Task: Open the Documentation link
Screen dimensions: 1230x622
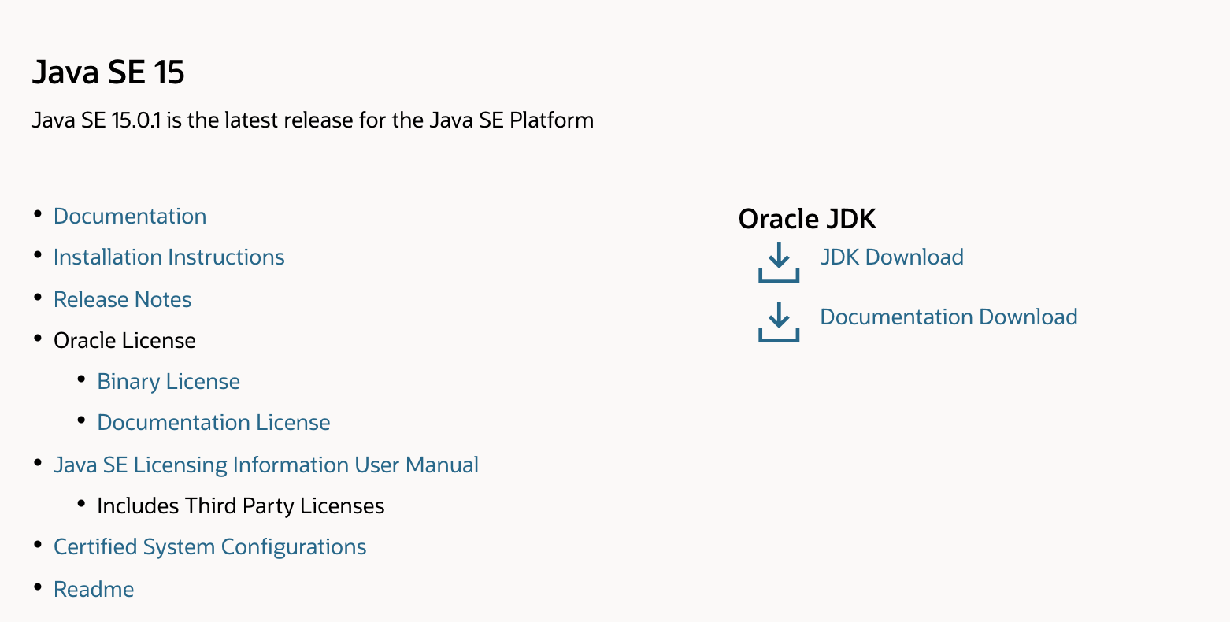Action: pos(130,217)
